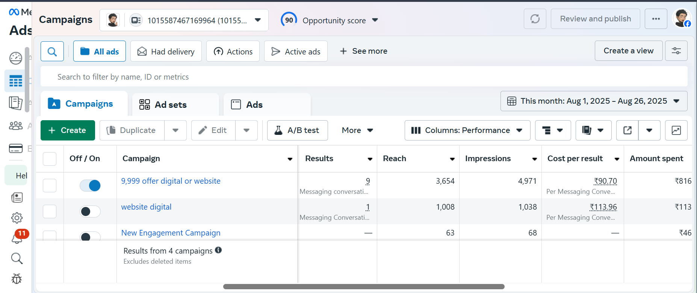Viewport: 697px width, 293px height.
Task: Check the select-all campaigns header checkbox
Action: point(50,159)
